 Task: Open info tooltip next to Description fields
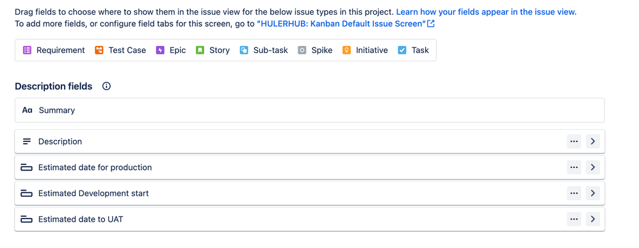coord(106,86)
